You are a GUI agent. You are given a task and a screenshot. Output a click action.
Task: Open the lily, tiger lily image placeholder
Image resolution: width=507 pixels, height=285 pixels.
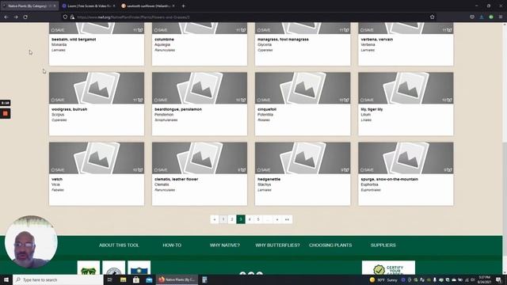[406, 88]
